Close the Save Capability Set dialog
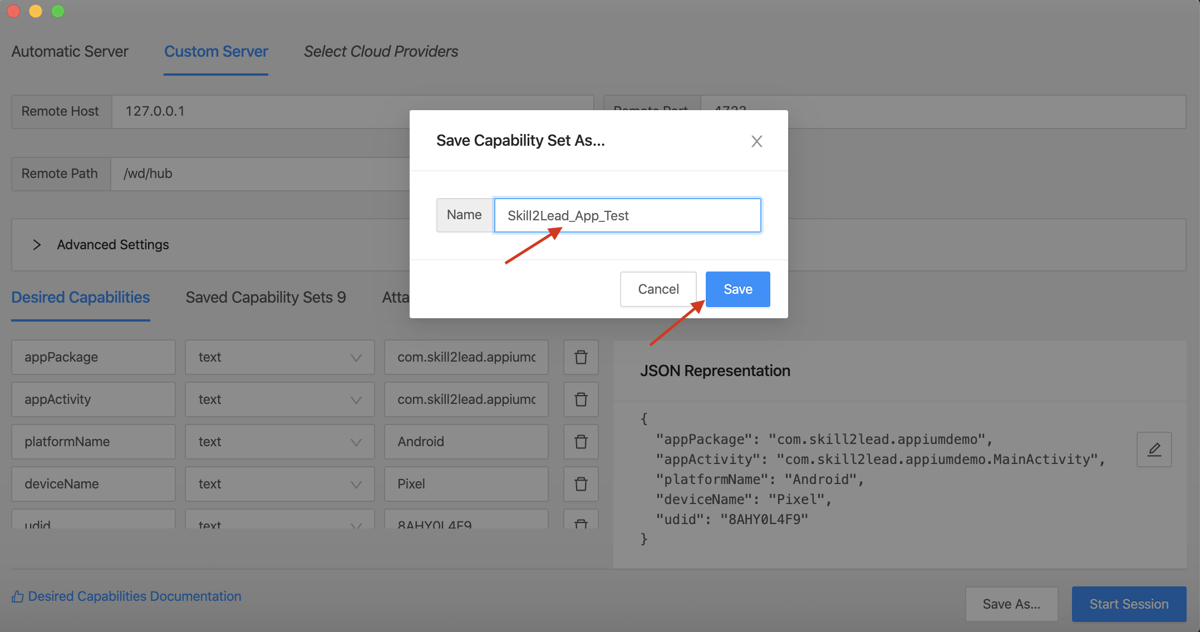 tap(756, 141)
